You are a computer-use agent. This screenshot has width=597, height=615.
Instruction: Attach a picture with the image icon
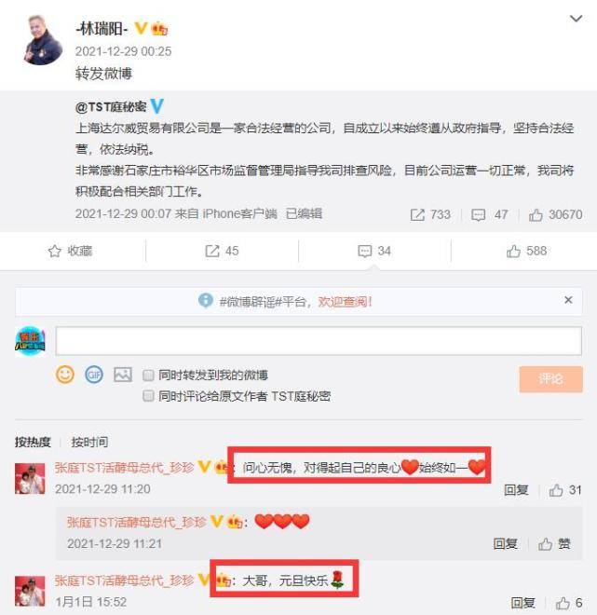pyautogui.click(x=123, y=375)
